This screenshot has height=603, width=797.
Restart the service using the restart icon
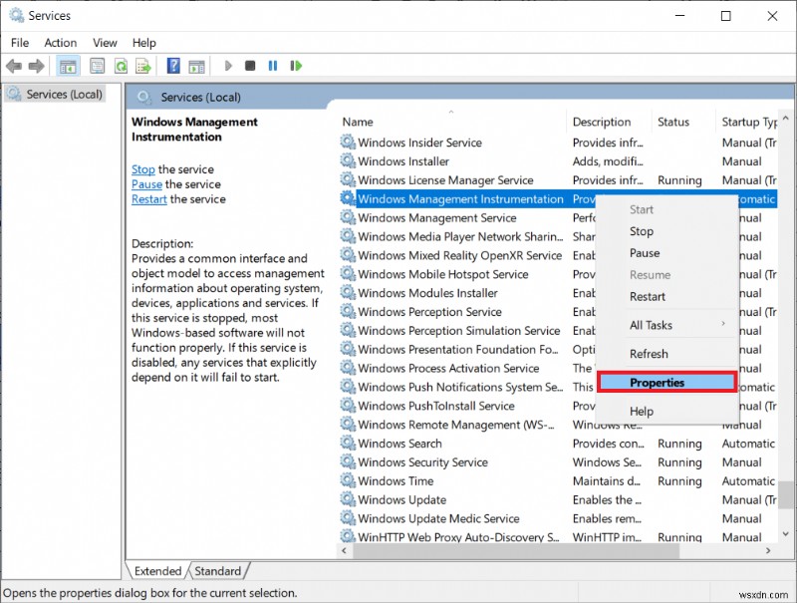tap(296, 66)
